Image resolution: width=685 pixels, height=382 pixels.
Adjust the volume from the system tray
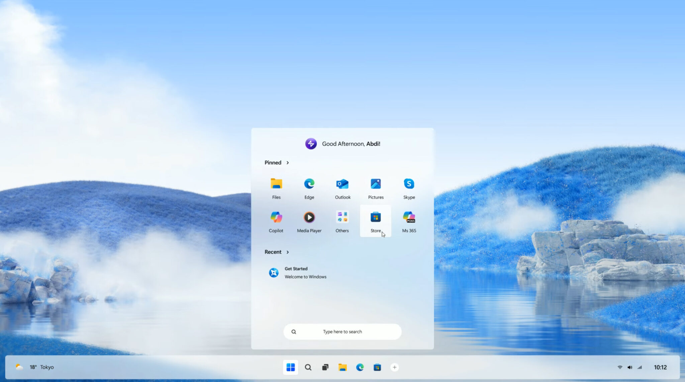click(x=630, y=367)
